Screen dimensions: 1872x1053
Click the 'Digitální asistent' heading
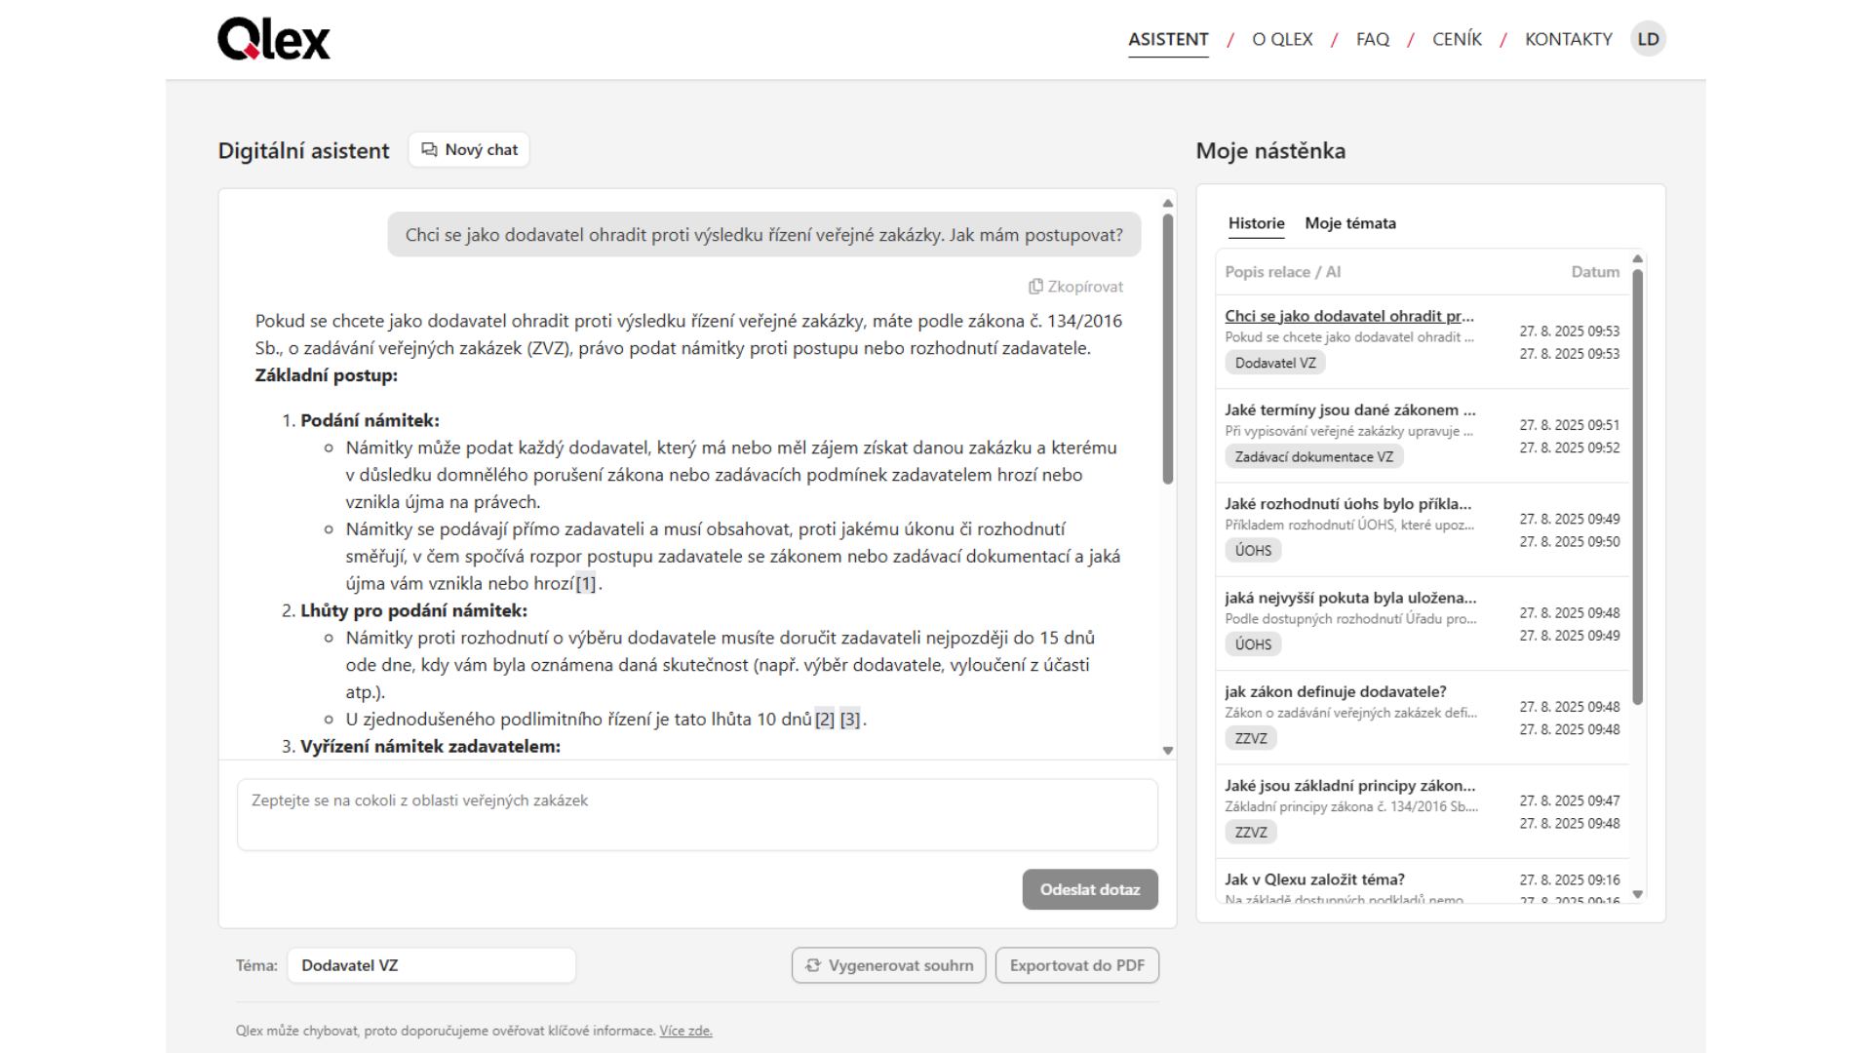point(303,151)
